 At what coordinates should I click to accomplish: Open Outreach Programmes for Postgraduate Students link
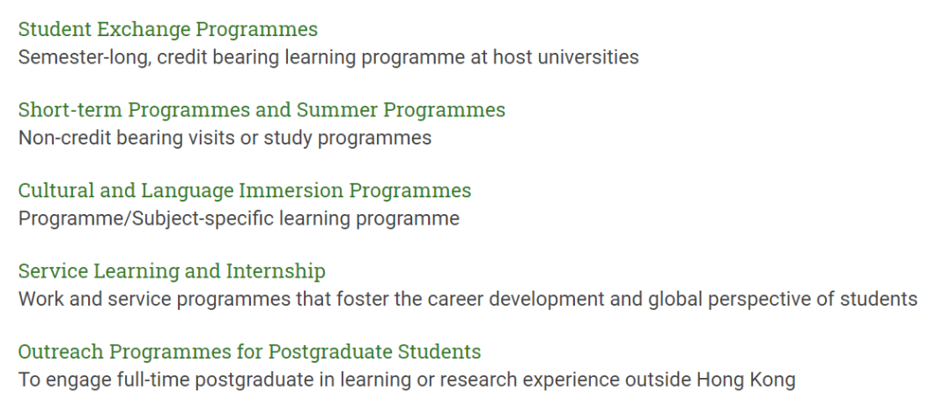(249, 351)
